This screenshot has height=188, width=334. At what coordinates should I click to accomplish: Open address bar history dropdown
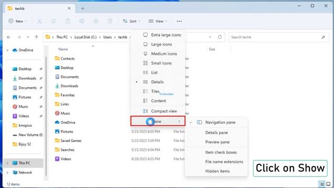(210, 37)
